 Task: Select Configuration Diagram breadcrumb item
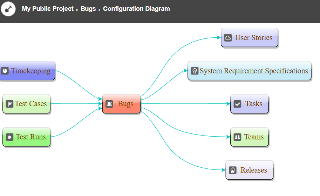[x=136, y=9]
